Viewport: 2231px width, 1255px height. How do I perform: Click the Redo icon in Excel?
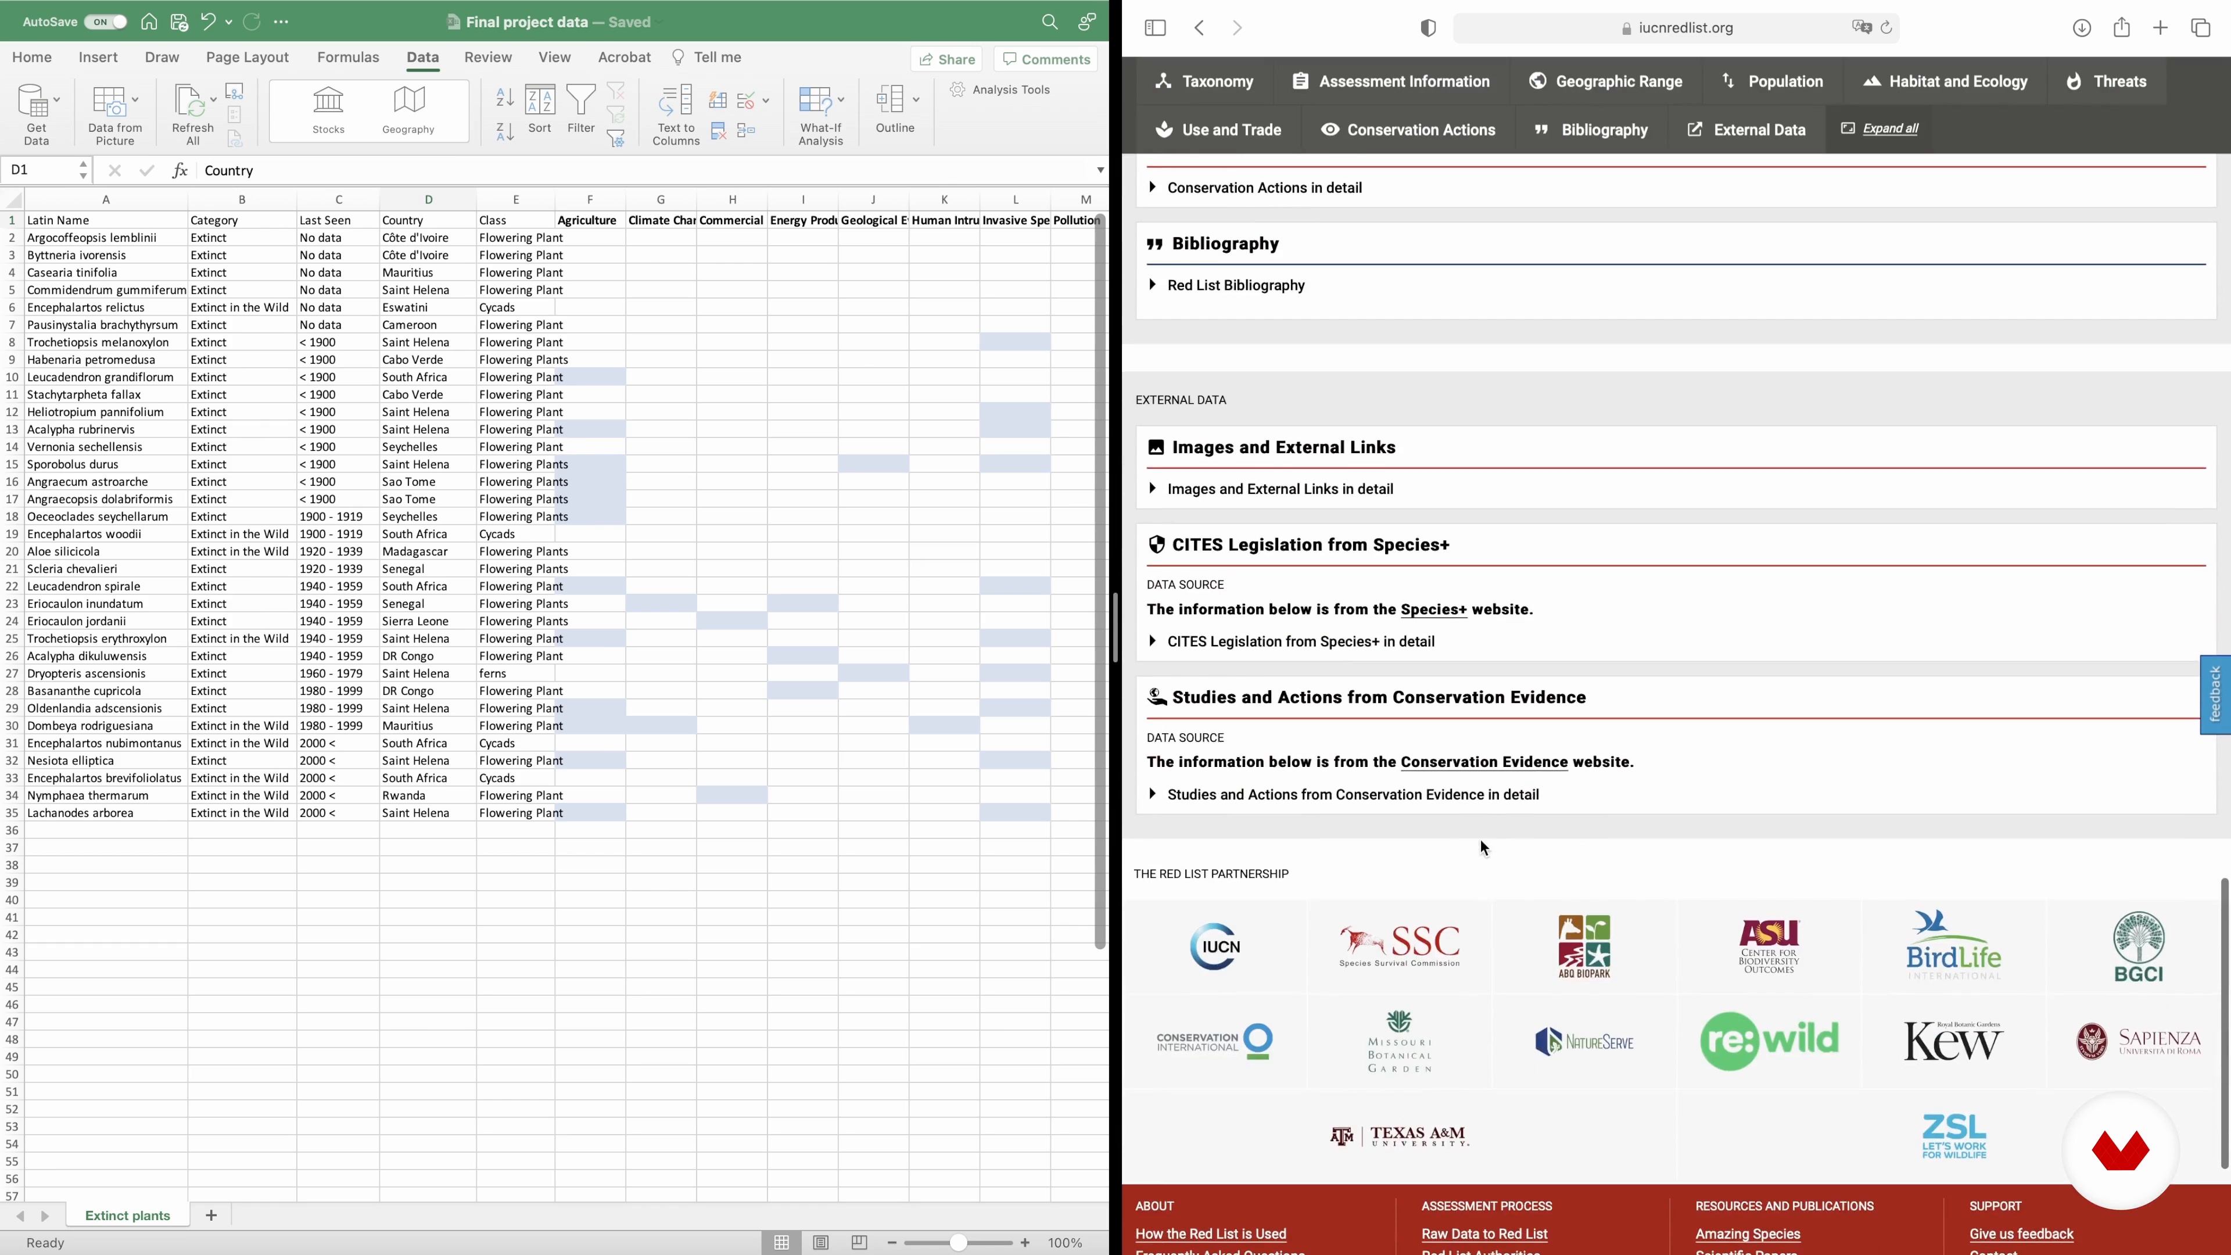[x=252, y=23]
